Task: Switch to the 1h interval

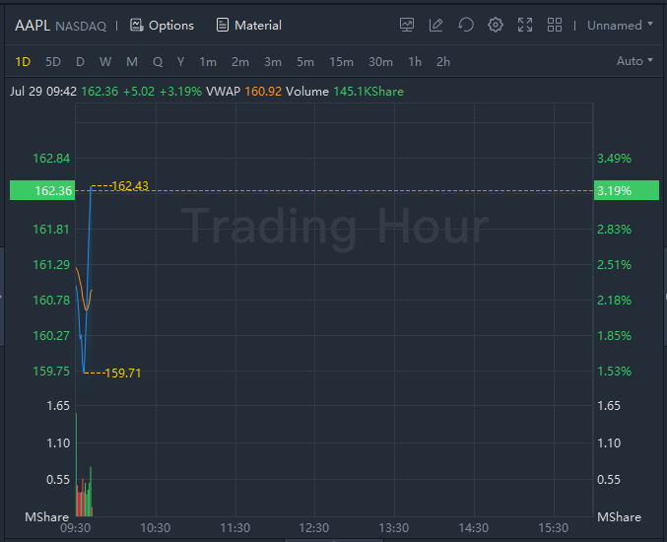Action: click(415, 62)
